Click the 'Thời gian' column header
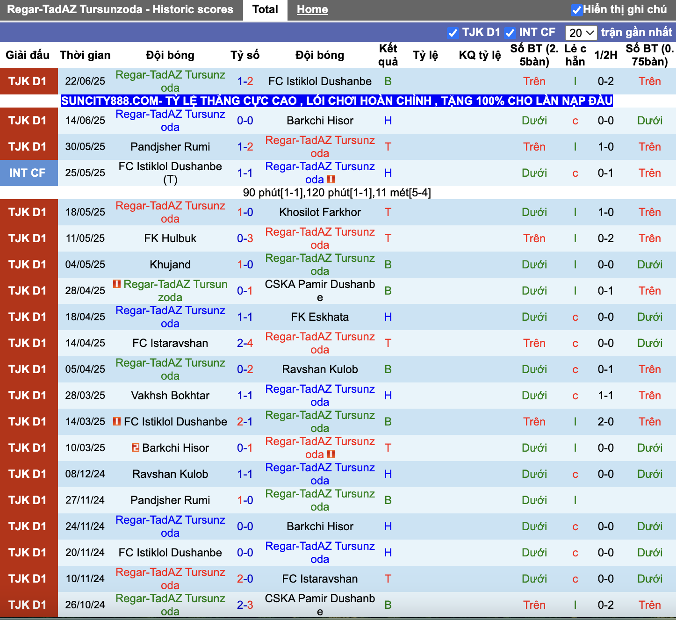The height and width of the screenshot is (620, 676). tap(85, 55)
